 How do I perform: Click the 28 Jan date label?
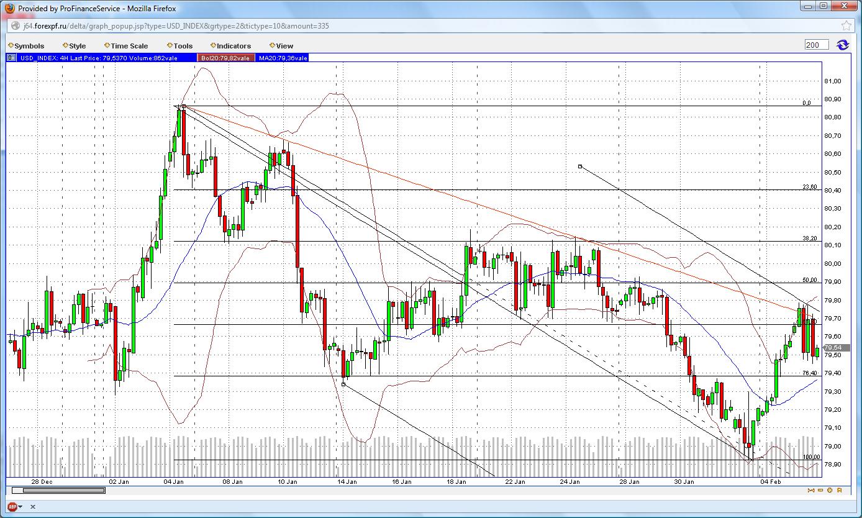629,481
